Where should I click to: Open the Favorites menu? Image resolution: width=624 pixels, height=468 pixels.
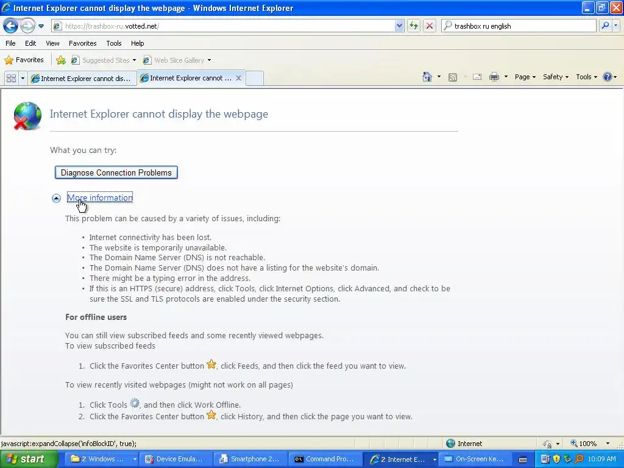tap(83, 43)
